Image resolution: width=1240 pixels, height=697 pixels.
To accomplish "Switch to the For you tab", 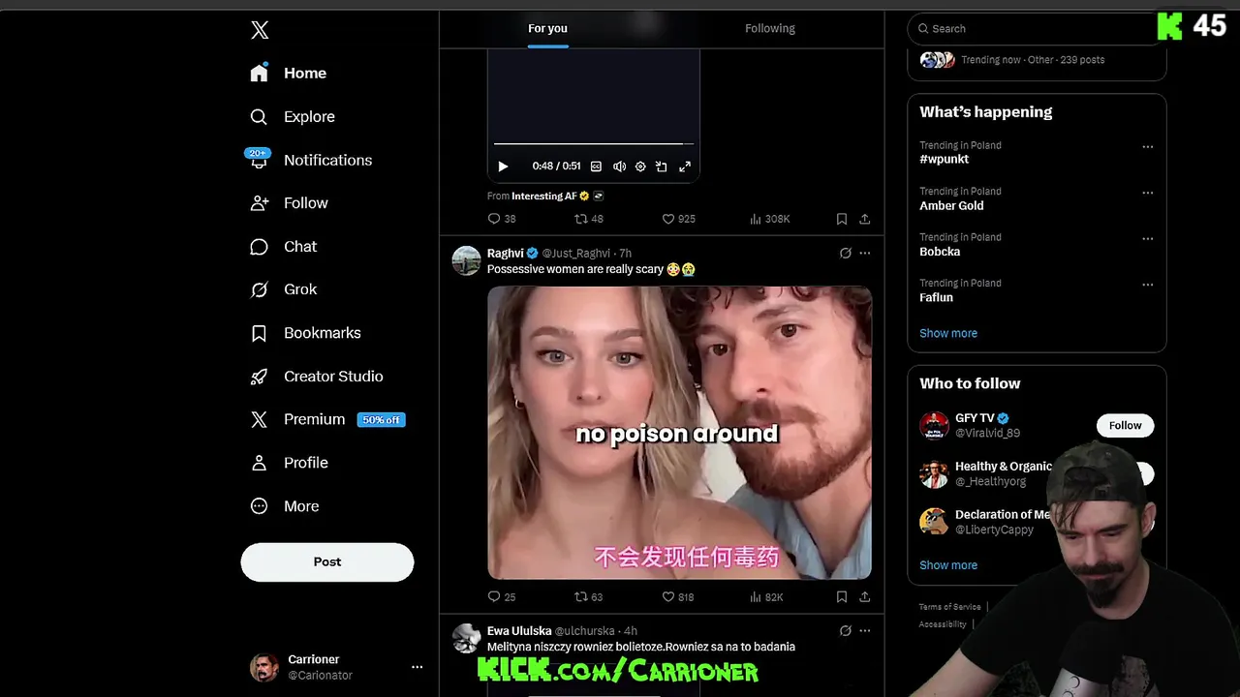I will click(x=547, y=28).
